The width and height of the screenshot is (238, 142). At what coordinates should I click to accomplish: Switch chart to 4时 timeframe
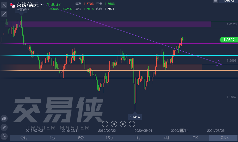coord(166,138)
